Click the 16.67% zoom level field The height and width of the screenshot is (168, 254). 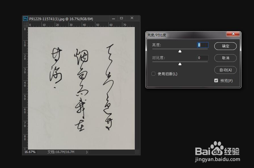(28, 152)
